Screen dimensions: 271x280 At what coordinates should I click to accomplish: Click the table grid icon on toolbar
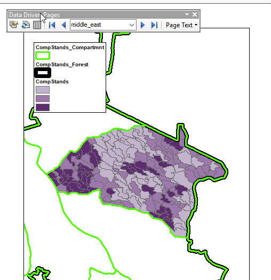coord(37,25)
